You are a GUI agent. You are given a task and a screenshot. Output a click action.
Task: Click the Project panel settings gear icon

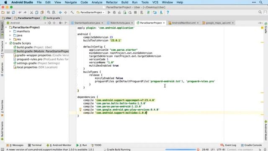tap(60, 23)
